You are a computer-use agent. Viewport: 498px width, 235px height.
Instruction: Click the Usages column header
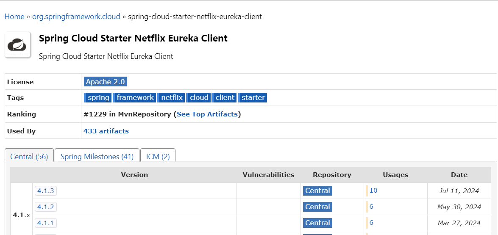(x=395, y=175)
